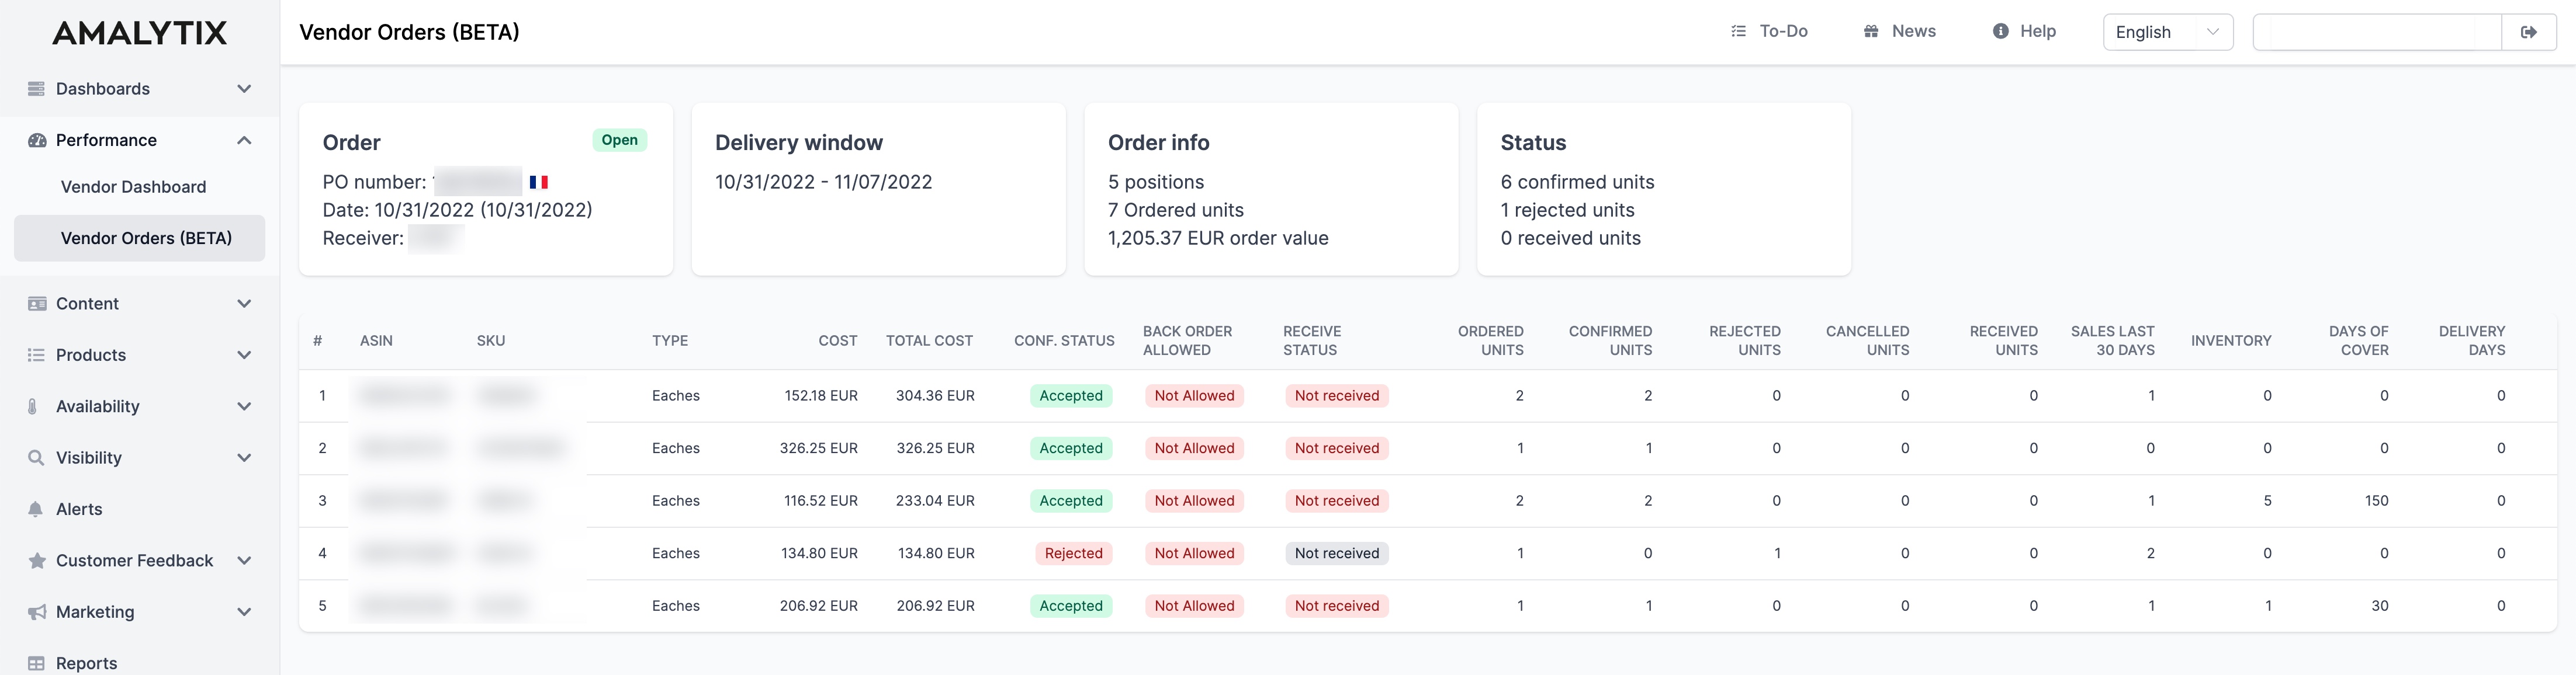Sort by ORDERED UNITS column header
This screenshot has height=675, width=2576.
[1490, 340]
